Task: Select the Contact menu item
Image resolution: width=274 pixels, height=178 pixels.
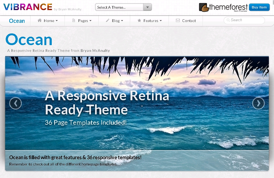Action: pyautogui.click(x=189, y=21)
